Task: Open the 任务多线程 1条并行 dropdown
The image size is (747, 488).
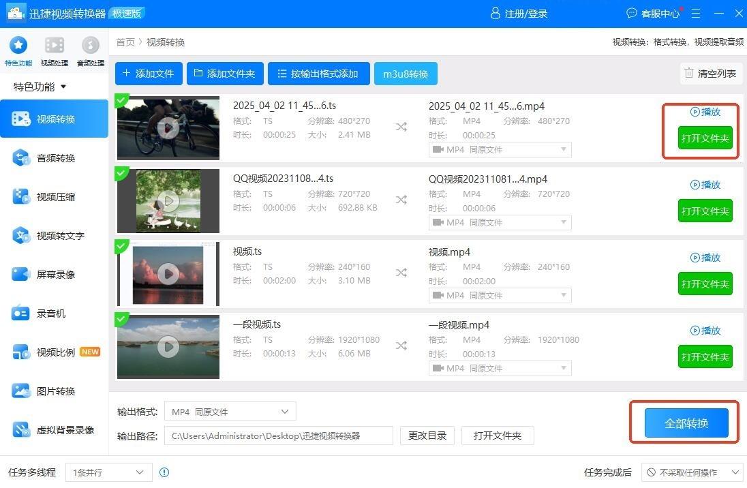Action: (108, 472)
